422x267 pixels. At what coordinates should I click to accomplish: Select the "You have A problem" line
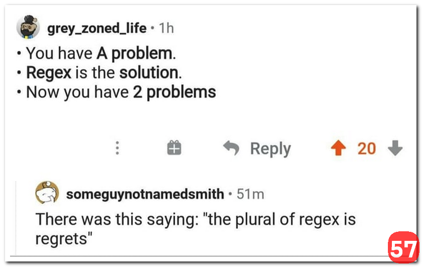[100, 53]
